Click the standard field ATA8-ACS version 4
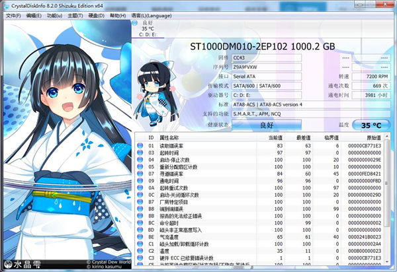The height and width of the screenshot is (272, 397). pos(311,104)
